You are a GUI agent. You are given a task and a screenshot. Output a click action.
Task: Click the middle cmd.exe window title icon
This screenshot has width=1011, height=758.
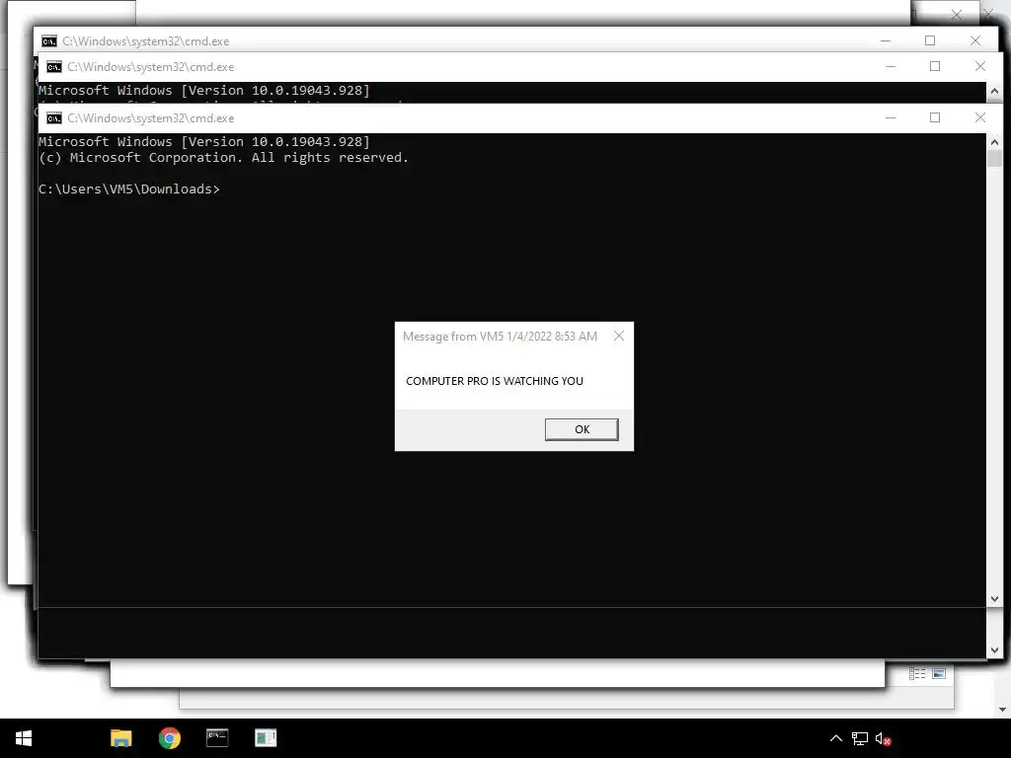click(54, 66)
